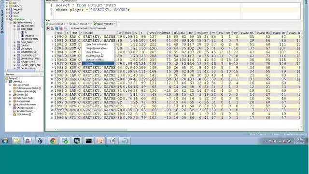Click the green play-arrow taskbar application
Screen dimensions: 309x174
65,141
